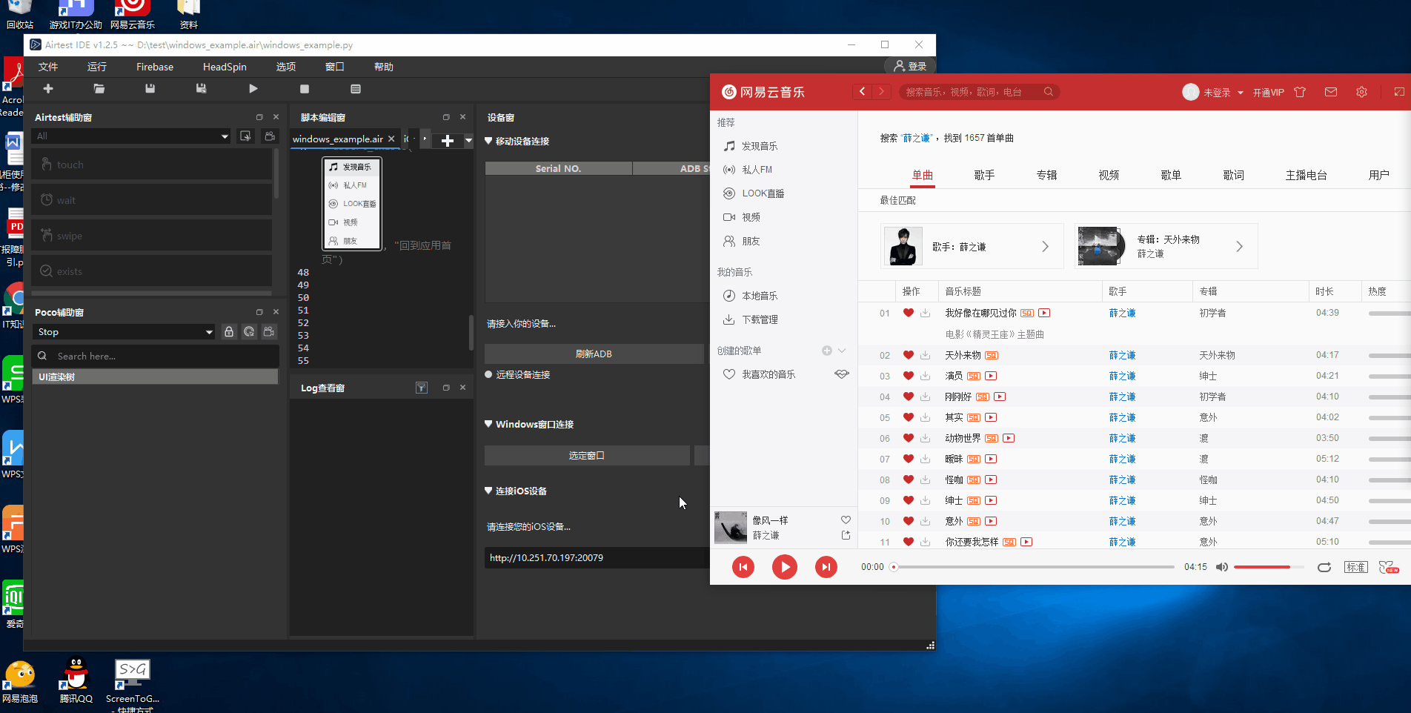Collapse the Windows窗口连接 section
The image size is (1411, 713).
point(488,424)
